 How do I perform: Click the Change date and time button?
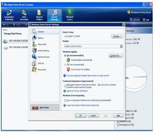click(117, 36)
